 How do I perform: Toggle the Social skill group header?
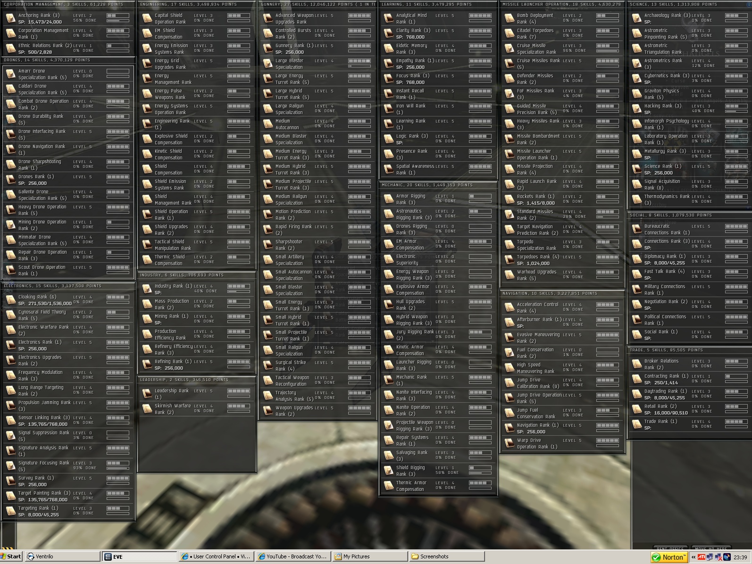(689, 215)
